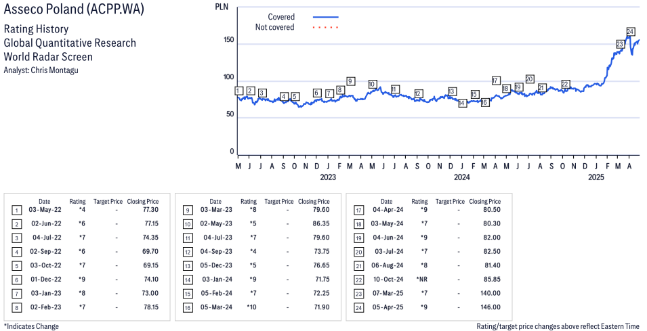Click the date cell 04-Sep-23
This screenshot has width=647, height=331.
[x=216, y=251]
